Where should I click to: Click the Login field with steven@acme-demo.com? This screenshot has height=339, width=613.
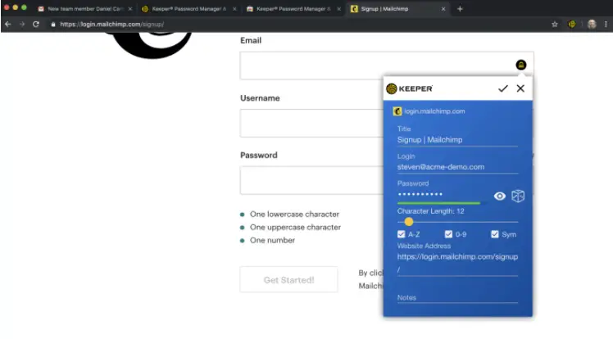457,167
